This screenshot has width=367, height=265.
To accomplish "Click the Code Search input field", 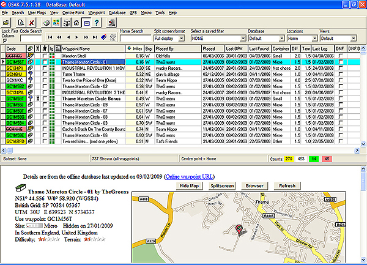I will click(31, 39).
